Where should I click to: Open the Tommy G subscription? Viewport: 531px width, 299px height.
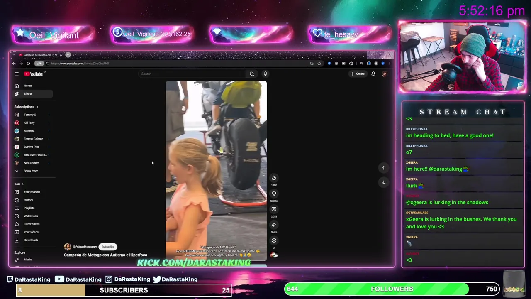click(x=32, y=115)
